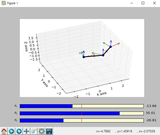Screen dimensions: 160x135
Task: Click the θ1 slider label
Action: (x=16, y=106)
